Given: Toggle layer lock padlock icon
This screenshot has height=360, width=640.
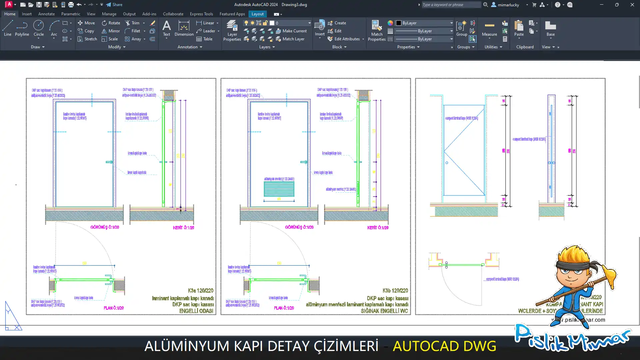Looking at the screenshot, I should pos(265,23).
